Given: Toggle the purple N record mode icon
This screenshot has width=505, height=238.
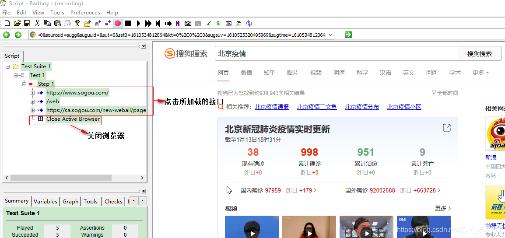Looking at the screenshot, I should click(x=178, y=23).
